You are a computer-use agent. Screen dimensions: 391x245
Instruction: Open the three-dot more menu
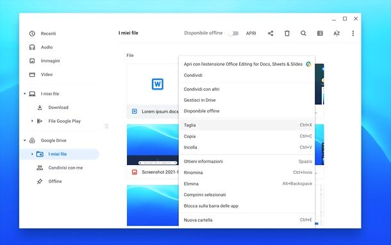pos(353,33)
